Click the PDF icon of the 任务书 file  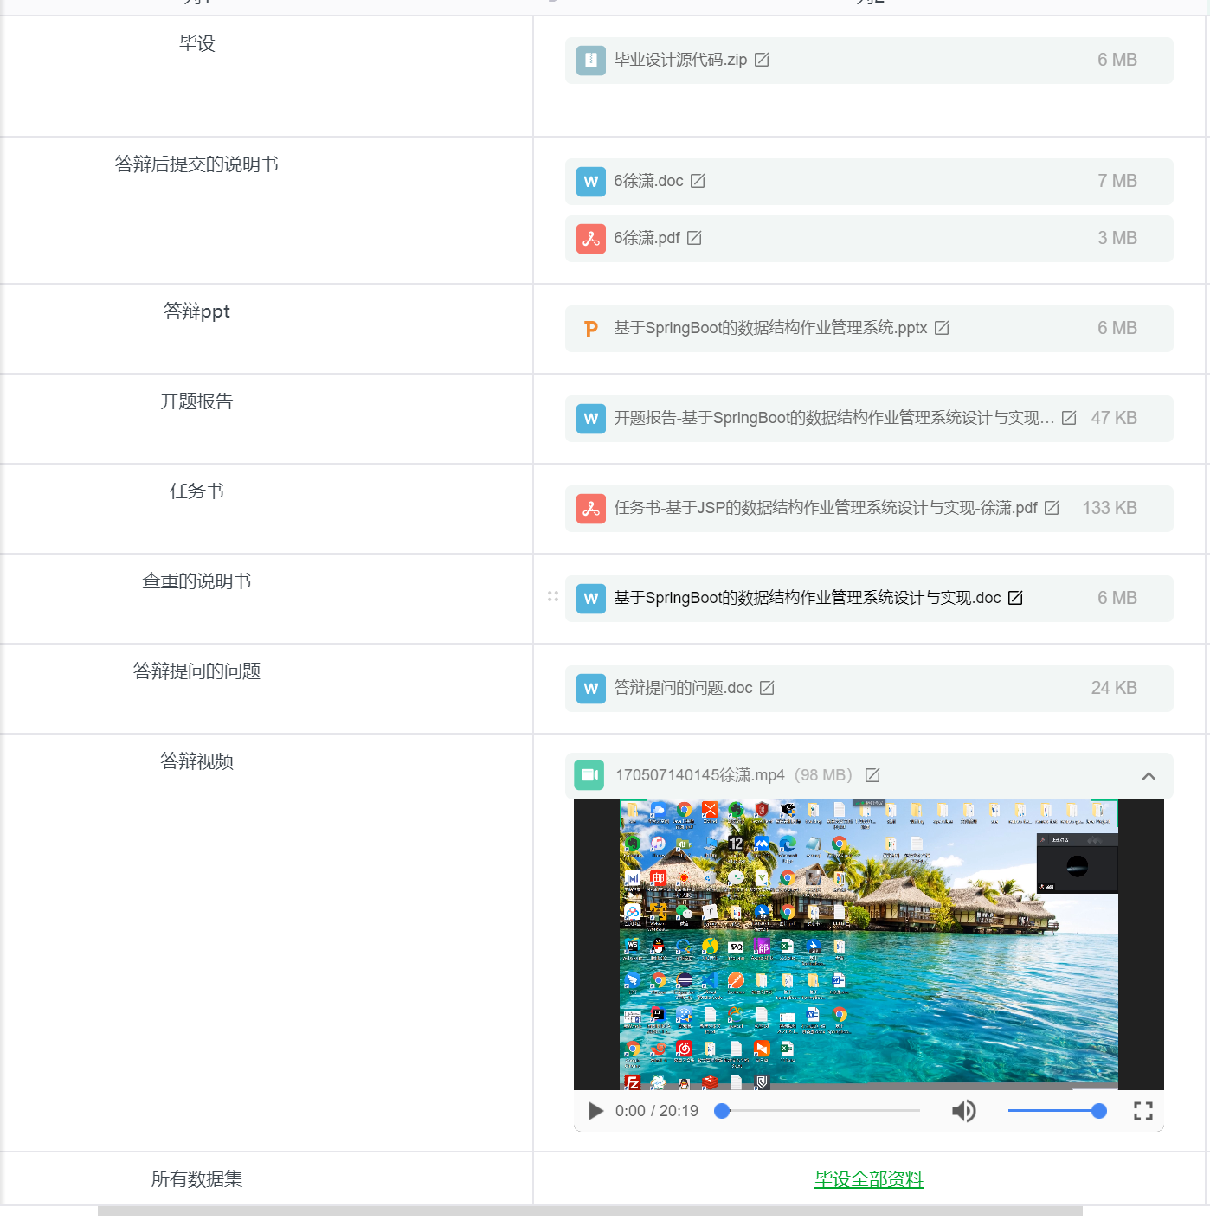click(591, 509)
